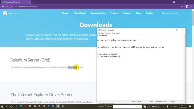This screenshot has height=109, width=194.
Task: Launch Firefox from the taskbar
Action: click(x=39, y=106)
